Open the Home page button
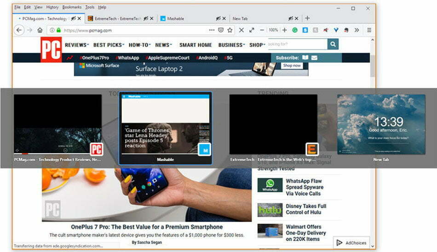 pyautogui.click(x=40, y=30)
